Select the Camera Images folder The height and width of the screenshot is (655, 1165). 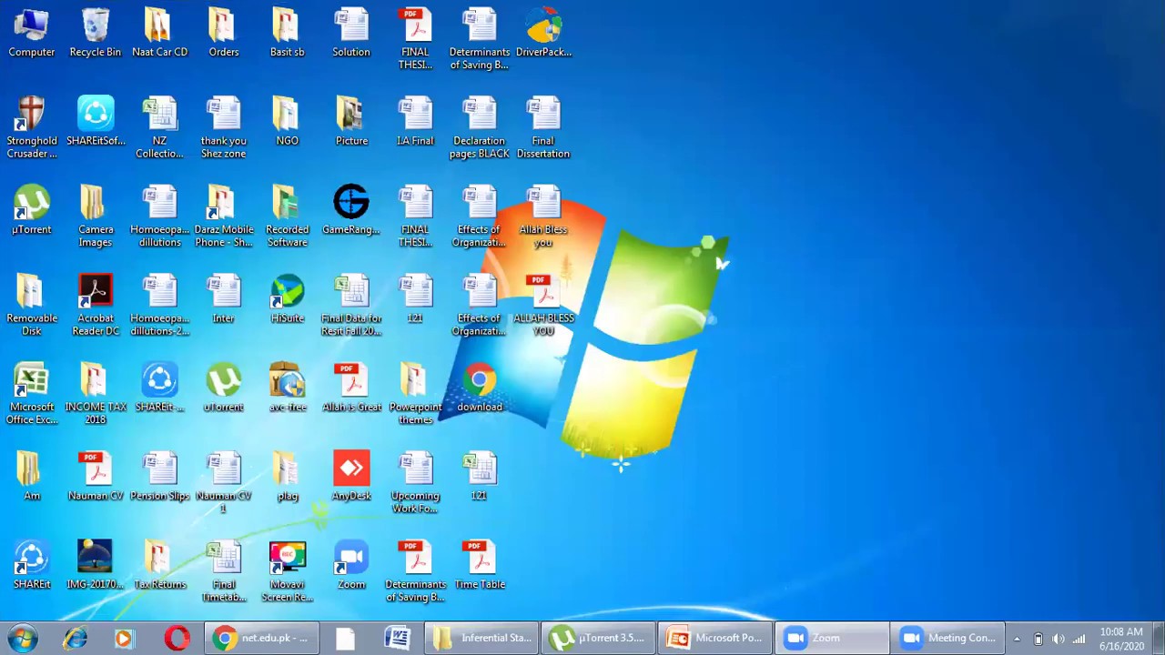pyautogui.click(x=96, y=217)
